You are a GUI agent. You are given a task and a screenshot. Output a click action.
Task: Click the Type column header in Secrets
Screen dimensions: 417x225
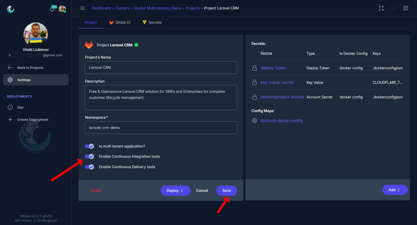[x=311, y=54]
